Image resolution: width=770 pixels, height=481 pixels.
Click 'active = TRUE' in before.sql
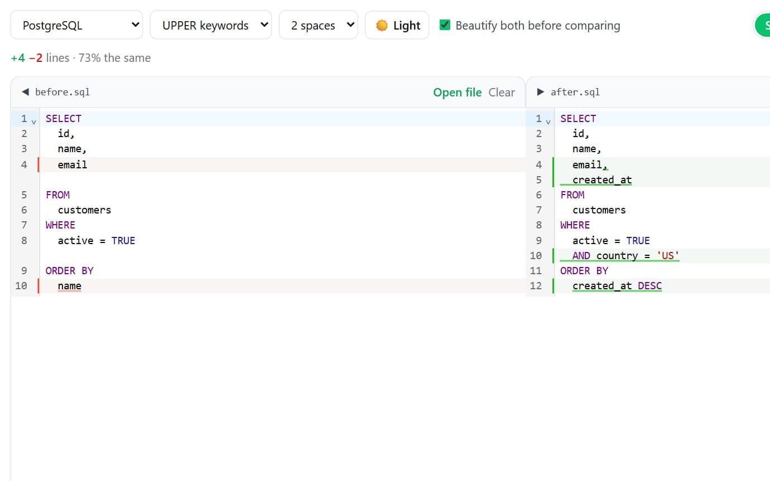[x=97, y=240]
